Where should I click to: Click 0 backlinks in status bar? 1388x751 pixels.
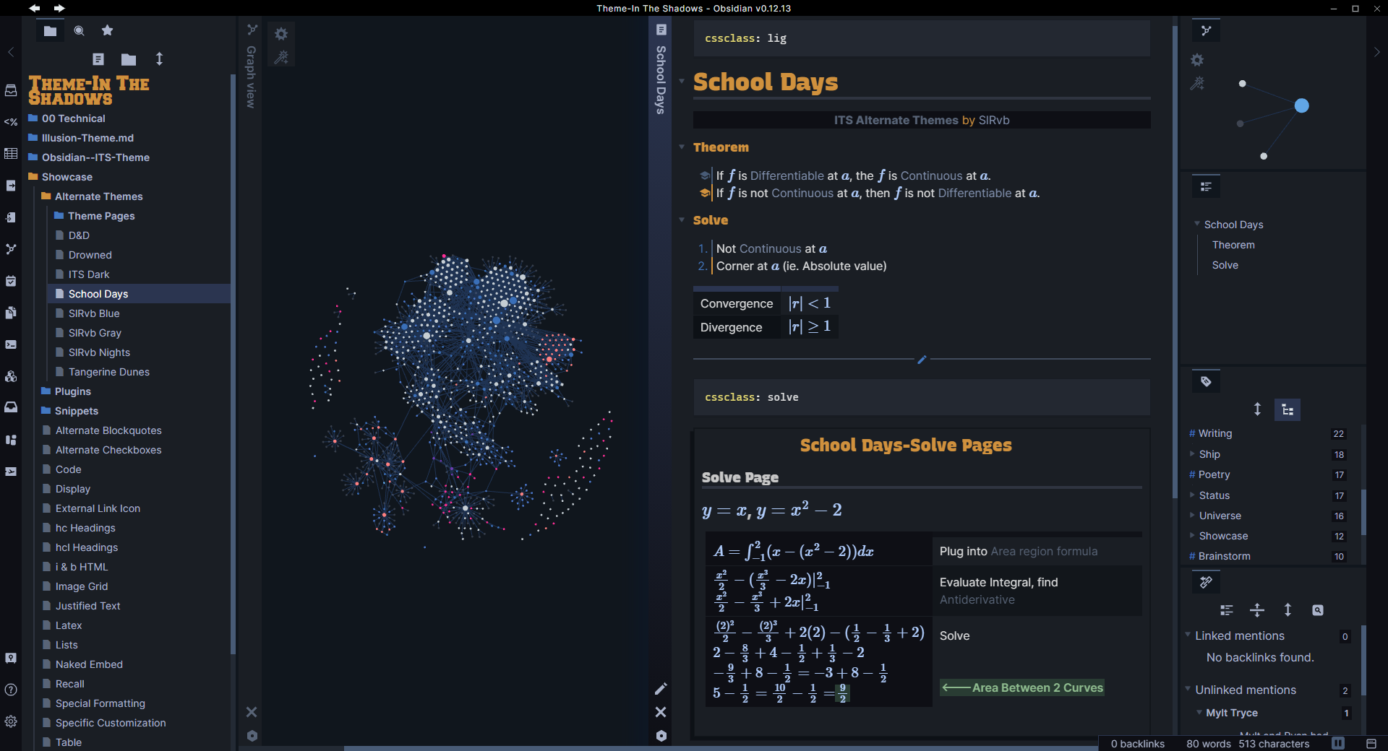(1137, 744)
